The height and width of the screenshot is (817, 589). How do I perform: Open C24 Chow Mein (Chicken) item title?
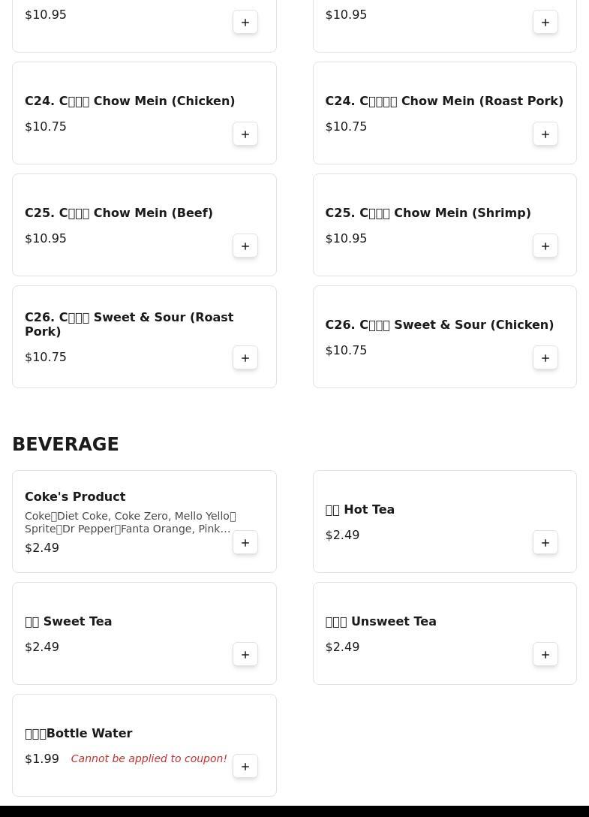(130, 101)
